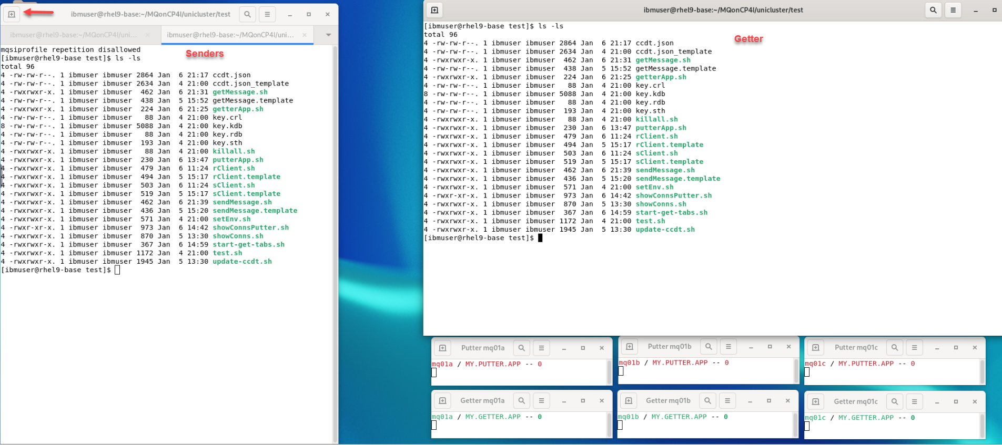This screenshot has width=1002, height=445.
Task: Open new tab in Senders terminal
Action: point(12,14)
